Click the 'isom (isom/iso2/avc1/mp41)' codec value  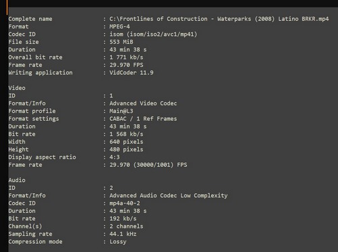click(153, 34)
